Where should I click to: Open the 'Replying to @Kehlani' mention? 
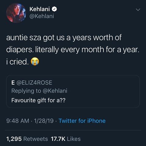click(39, 91)
